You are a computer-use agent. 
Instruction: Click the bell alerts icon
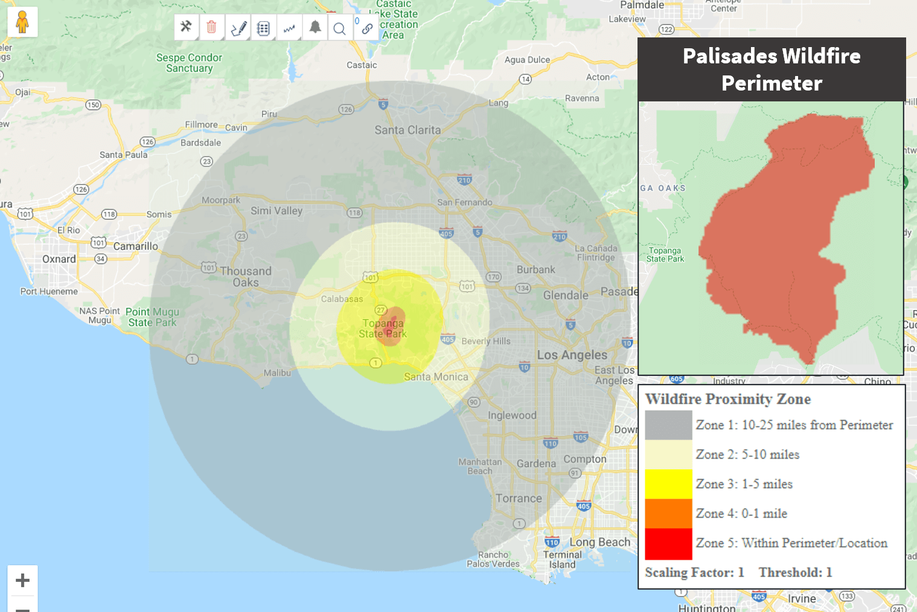(315, 27)
